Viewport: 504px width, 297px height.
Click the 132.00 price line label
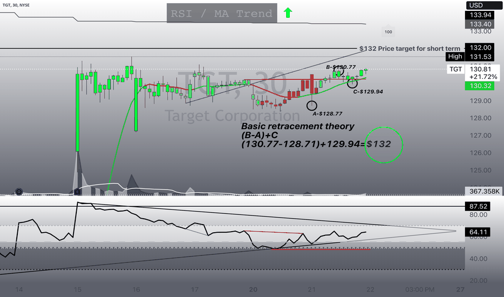[x=480, y=48]
